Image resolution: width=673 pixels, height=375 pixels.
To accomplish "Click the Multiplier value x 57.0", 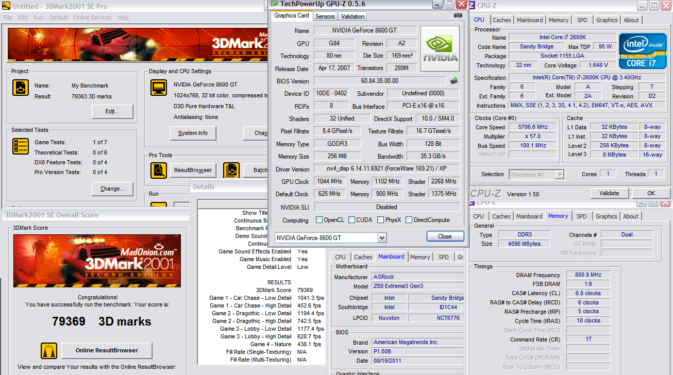I will (533, 137).
